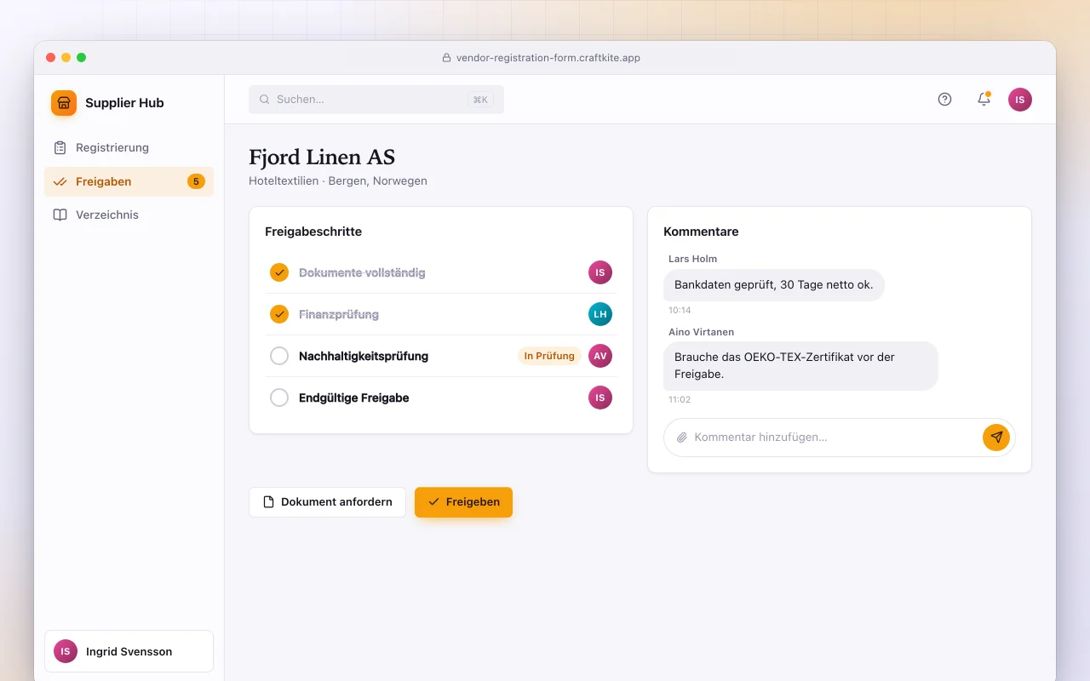The image size is (1090, 681).
Task: Open Freigaben in the sidebar
Action: point(129,181)
